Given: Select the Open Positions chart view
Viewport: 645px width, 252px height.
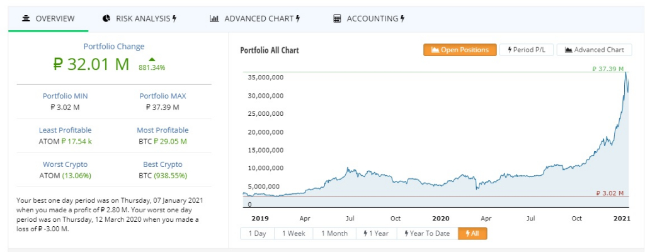Looking at the screenshot, I should (x=460, y=50).
